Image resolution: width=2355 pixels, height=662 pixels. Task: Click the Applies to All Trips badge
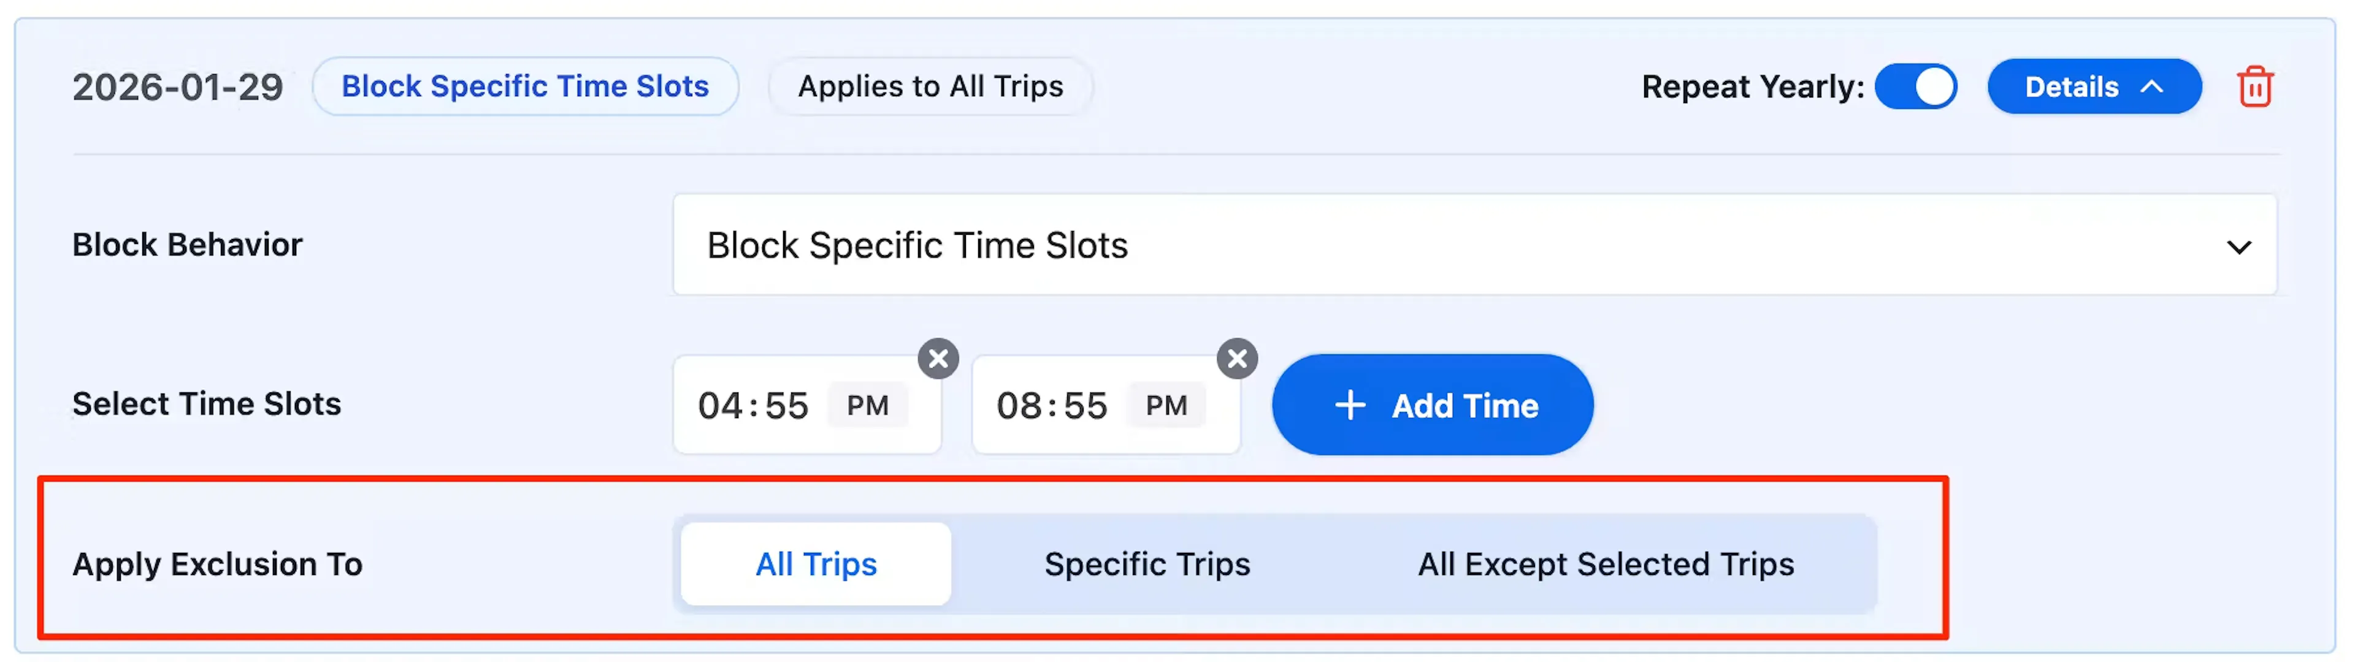[931, 87]
